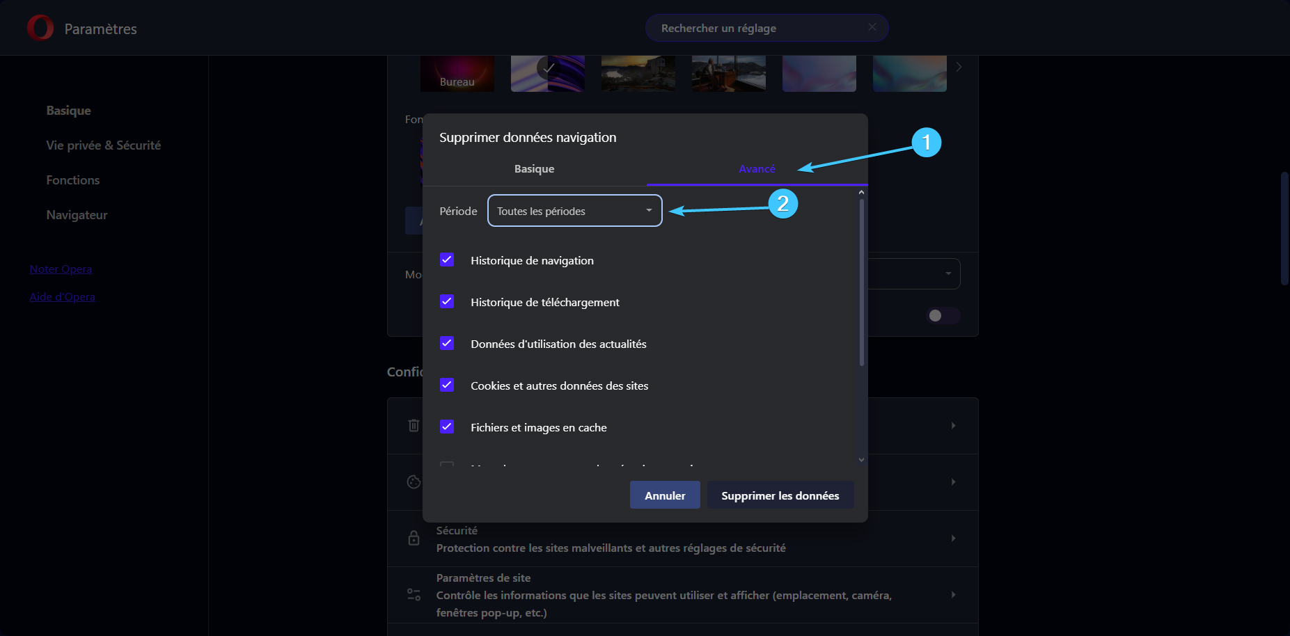
Task: Expand Paramètres de site row arrow
Action: [953, 594]
